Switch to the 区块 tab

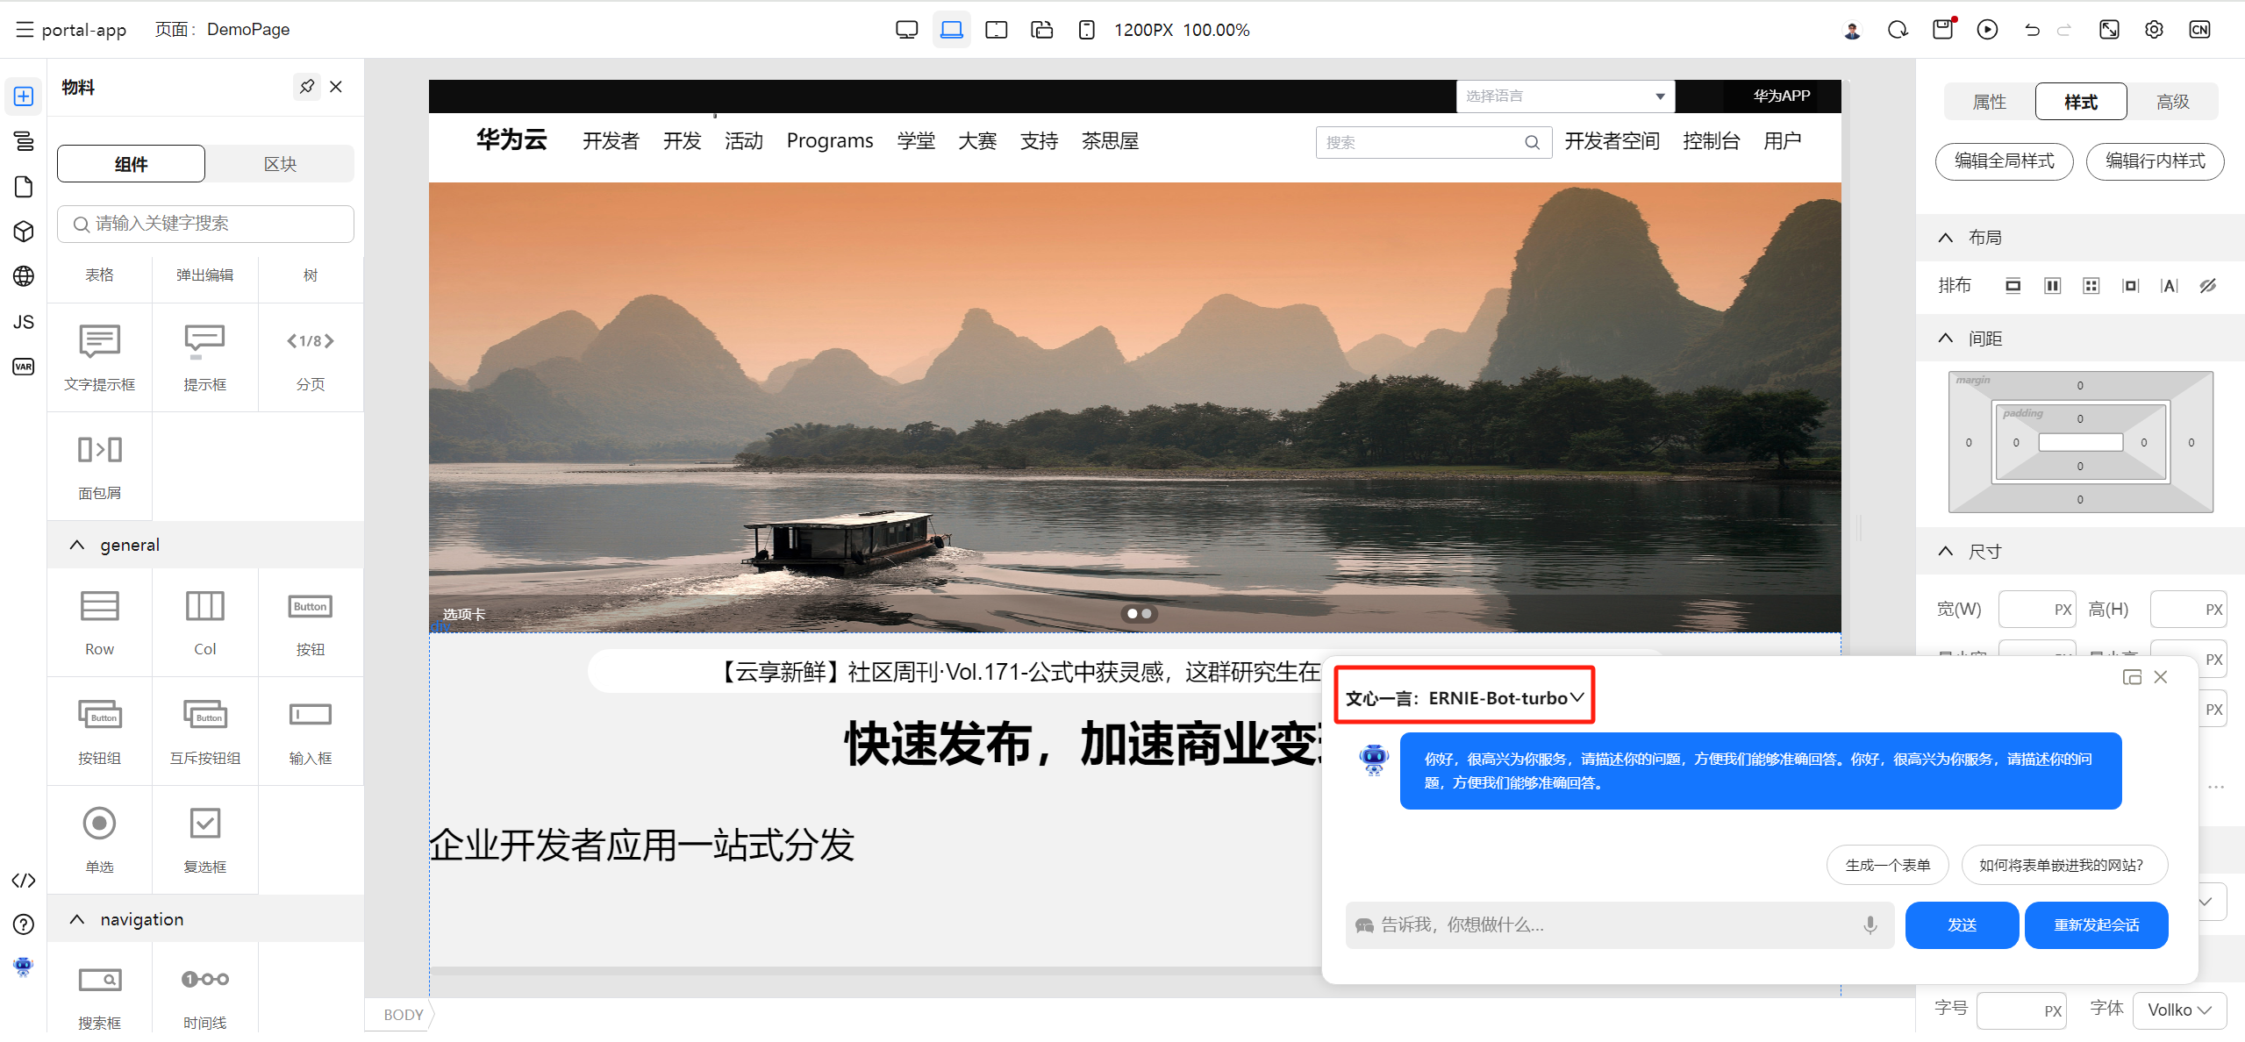tap(280, 164)
